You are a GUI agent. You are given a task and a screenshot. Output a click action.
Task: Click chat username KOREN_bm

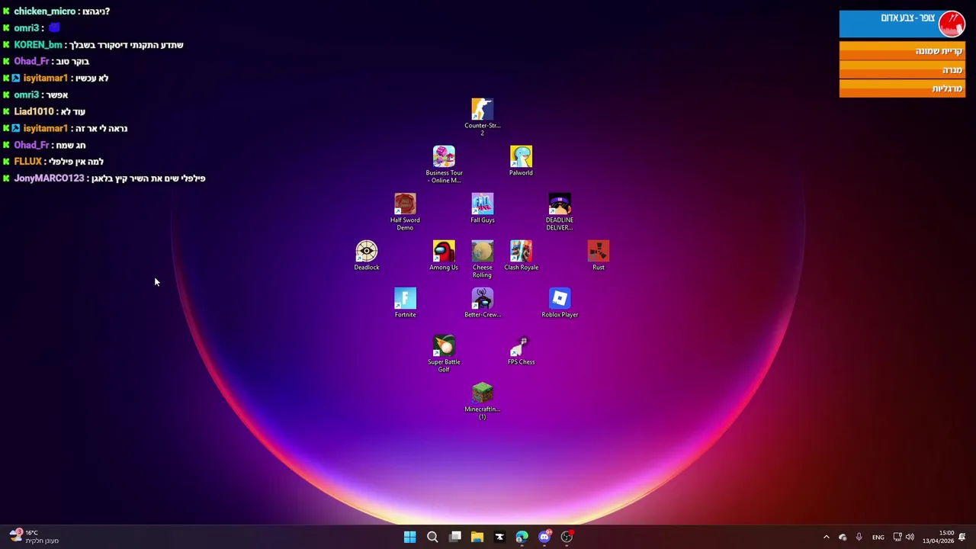(x=38, y=45)
